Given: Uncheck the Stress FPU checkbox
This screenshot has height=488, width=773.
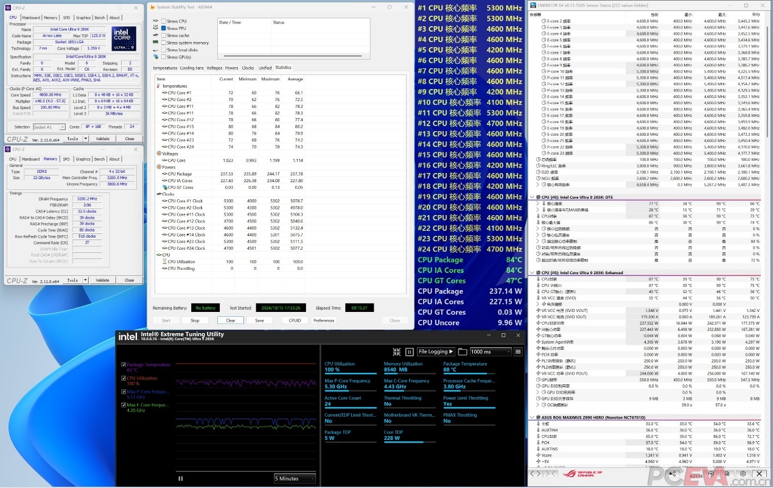Looking at the screenshot, I should pos(163,29).
